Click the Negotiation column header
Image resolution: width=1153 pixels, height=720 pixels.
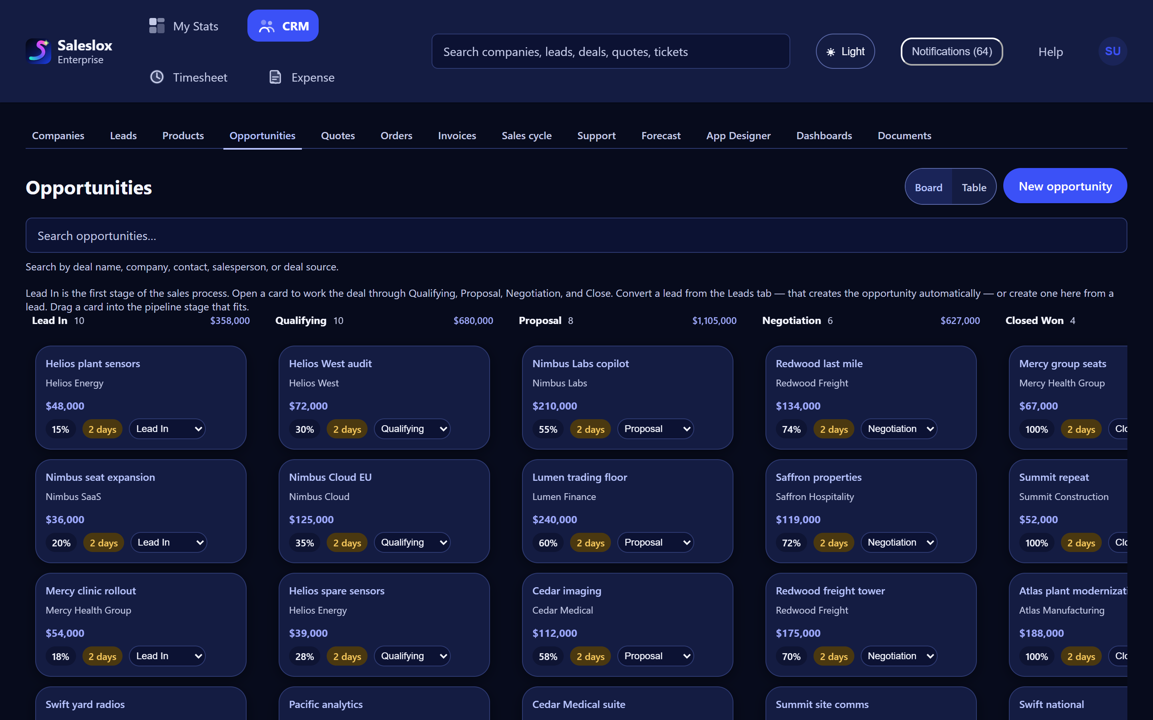(x=791, y=320)
